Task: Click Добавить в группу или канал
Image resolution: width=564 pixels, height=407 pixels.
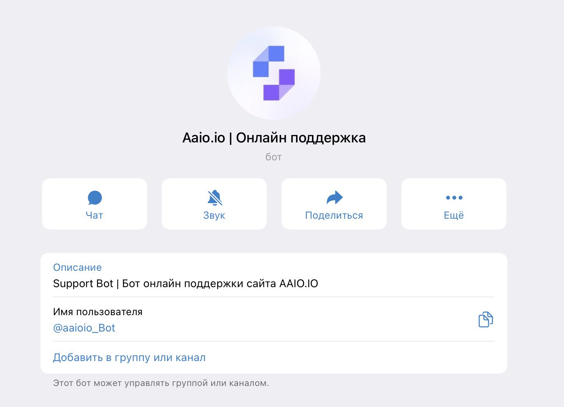Action: pyautogui.click(x=129, y=358)
